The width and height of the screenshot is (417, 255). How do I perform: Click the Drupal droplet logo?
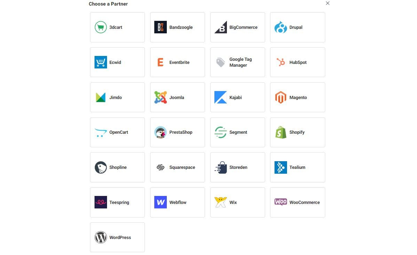click(281, 27)
